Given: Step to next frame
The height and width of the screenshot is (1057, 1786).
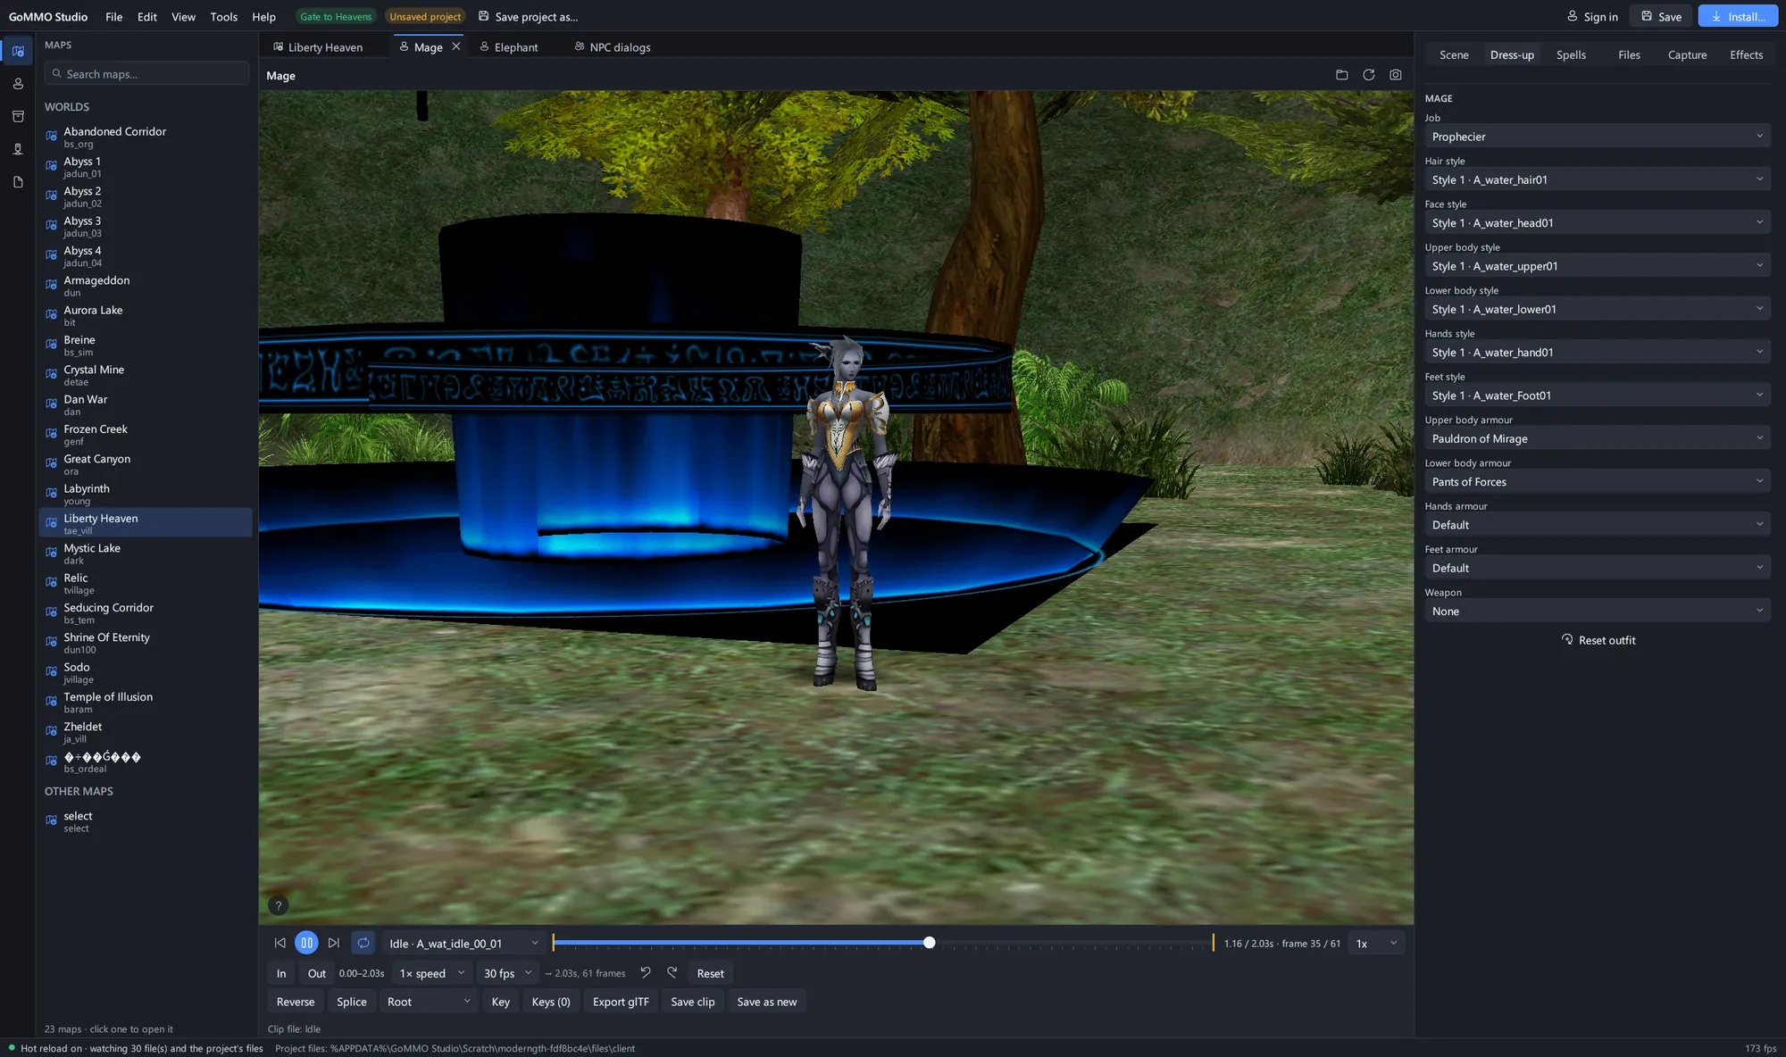Looking at the screenshot, I should [334, 943].
